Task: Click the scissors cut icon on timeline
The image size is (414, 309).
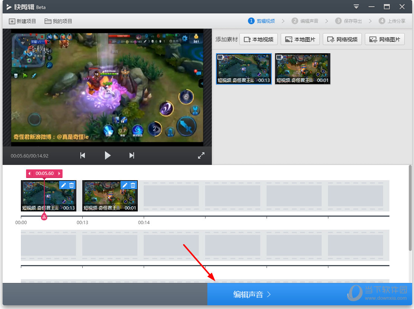Action: point(44,217)
